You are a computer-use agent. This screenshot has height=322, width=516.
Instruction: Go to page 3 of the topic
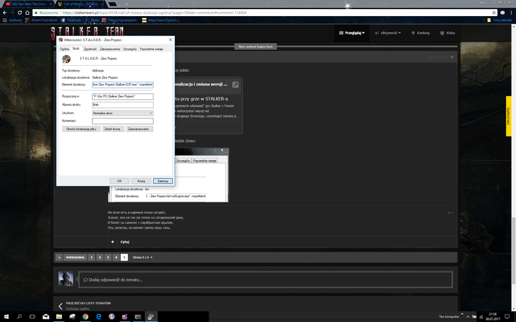pyautogui.click(x=108, y=257)
